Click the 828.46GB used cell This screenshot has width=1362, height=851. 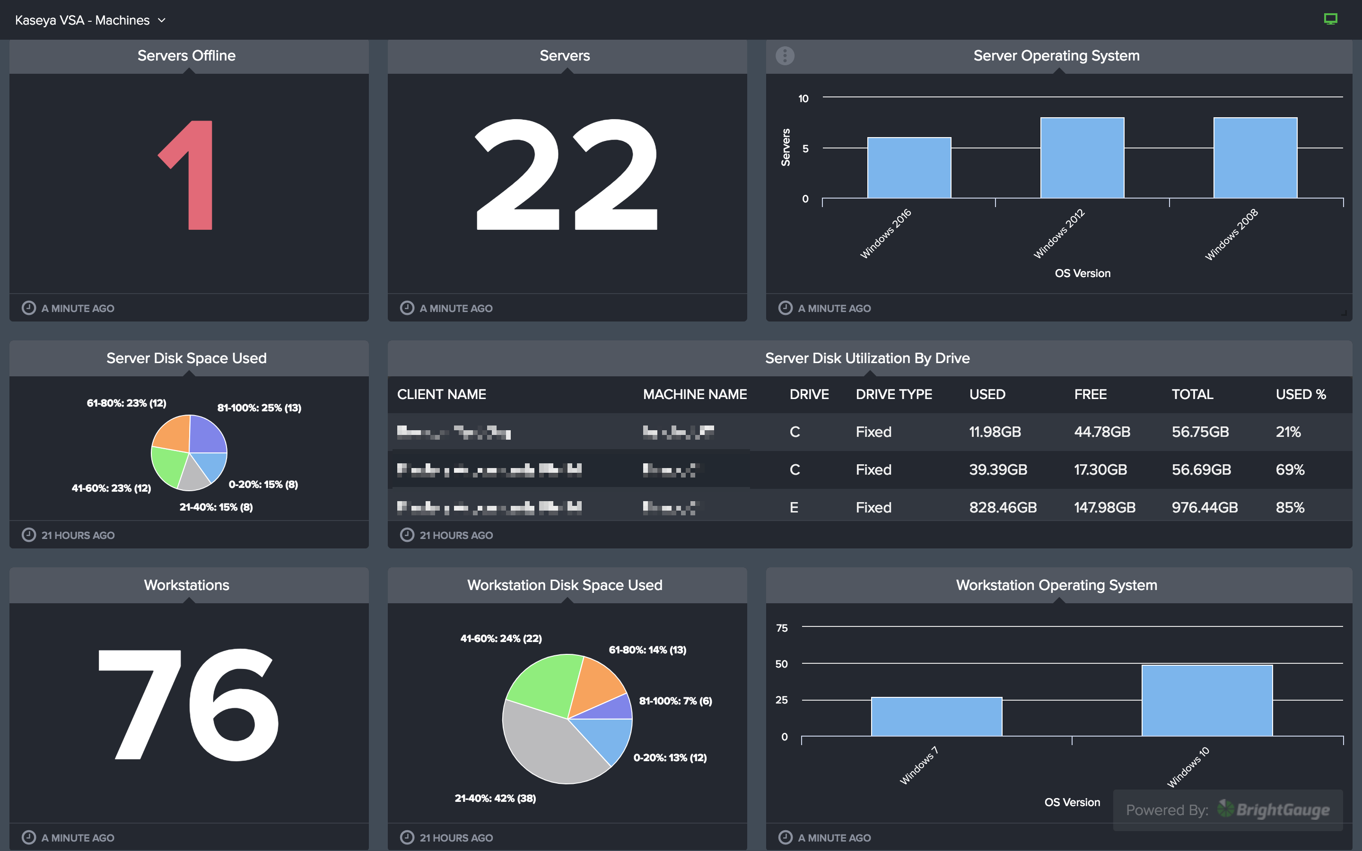click(1003, 507)
